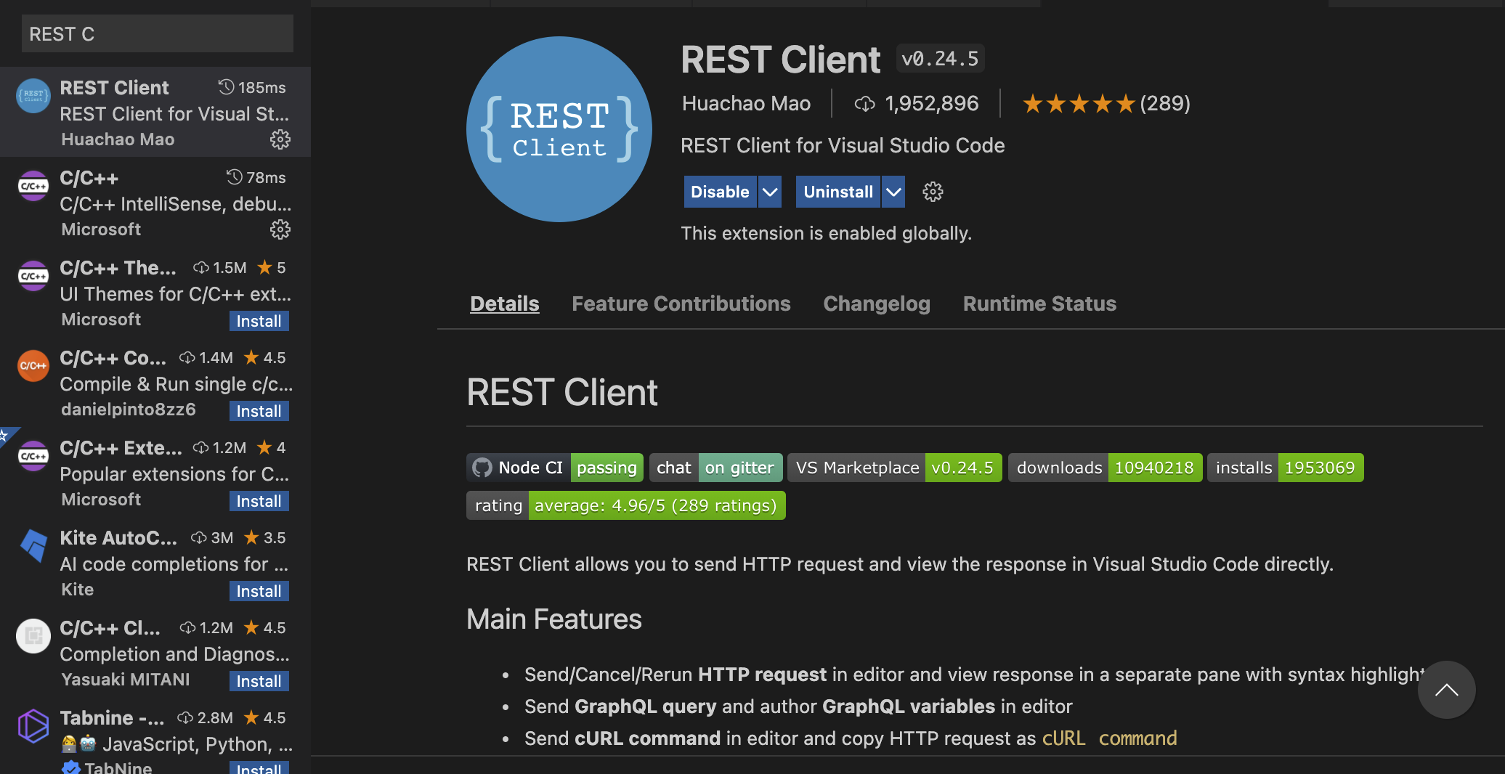Click C/C++ Extension Pack icon
This screenshot has width=1505, height=774.
33,456
